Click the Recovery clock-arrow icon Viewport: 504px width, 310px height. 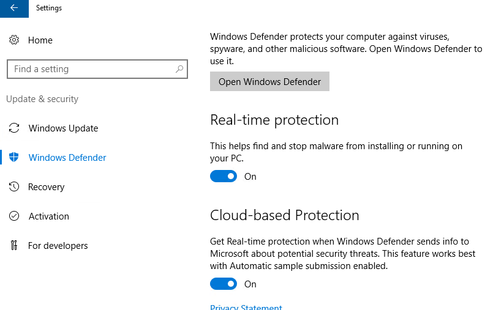(14, 187)
